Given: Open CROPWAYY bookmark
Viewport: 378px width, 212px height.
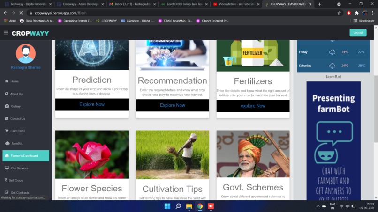Looking at the screenshot, I should 106,21.
